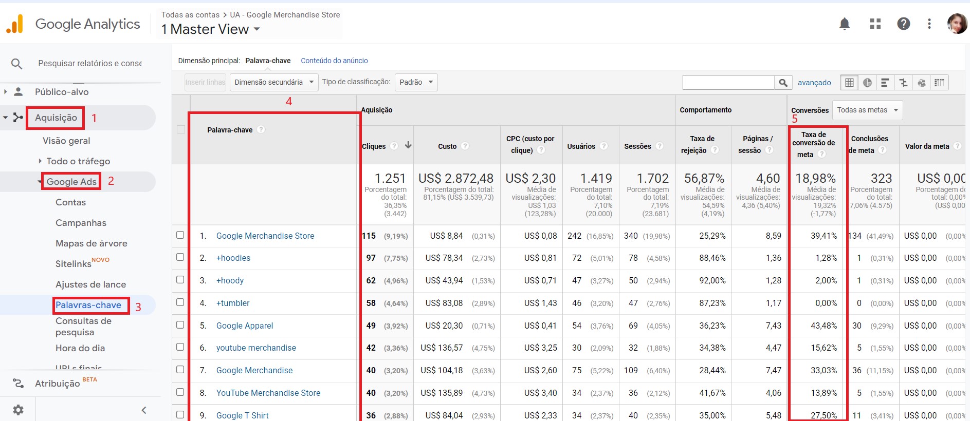Click the avançado filter link
Screen dimensions: 970x421
coord(814,83)
